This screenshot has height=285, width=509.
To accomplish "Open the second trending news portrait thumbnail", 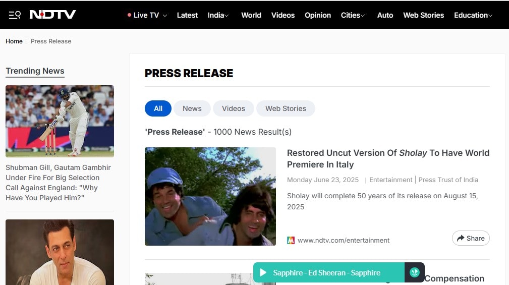I will point(60,252).
